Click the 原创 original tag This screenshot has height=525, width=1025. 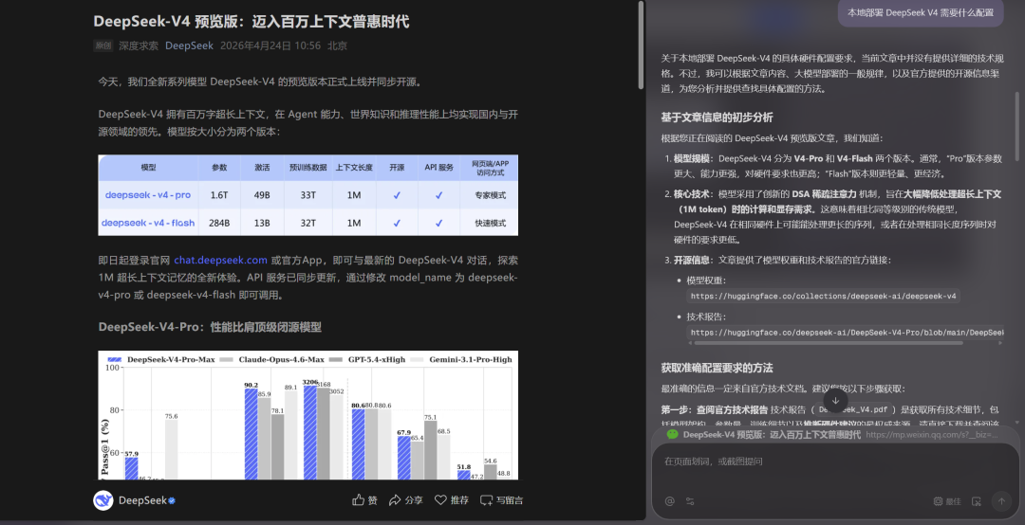tap(102, 45)
